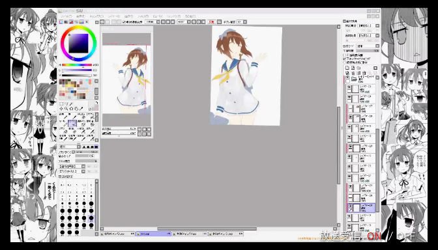Toggle the scratchpad panel icon
Screen dimensions: 438x250
(87, 22)
